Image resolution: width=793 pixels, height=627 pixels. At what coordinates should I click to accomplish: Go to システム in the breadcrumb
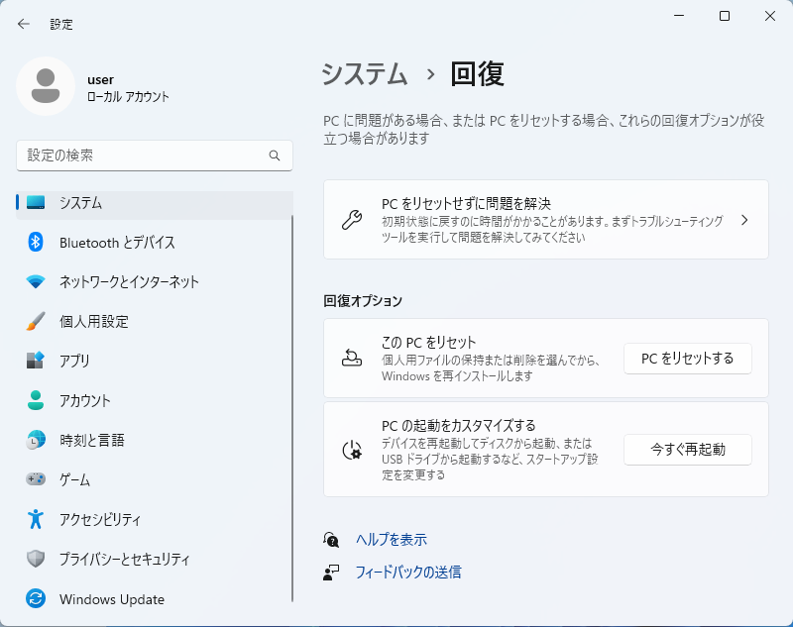(365, 74)
